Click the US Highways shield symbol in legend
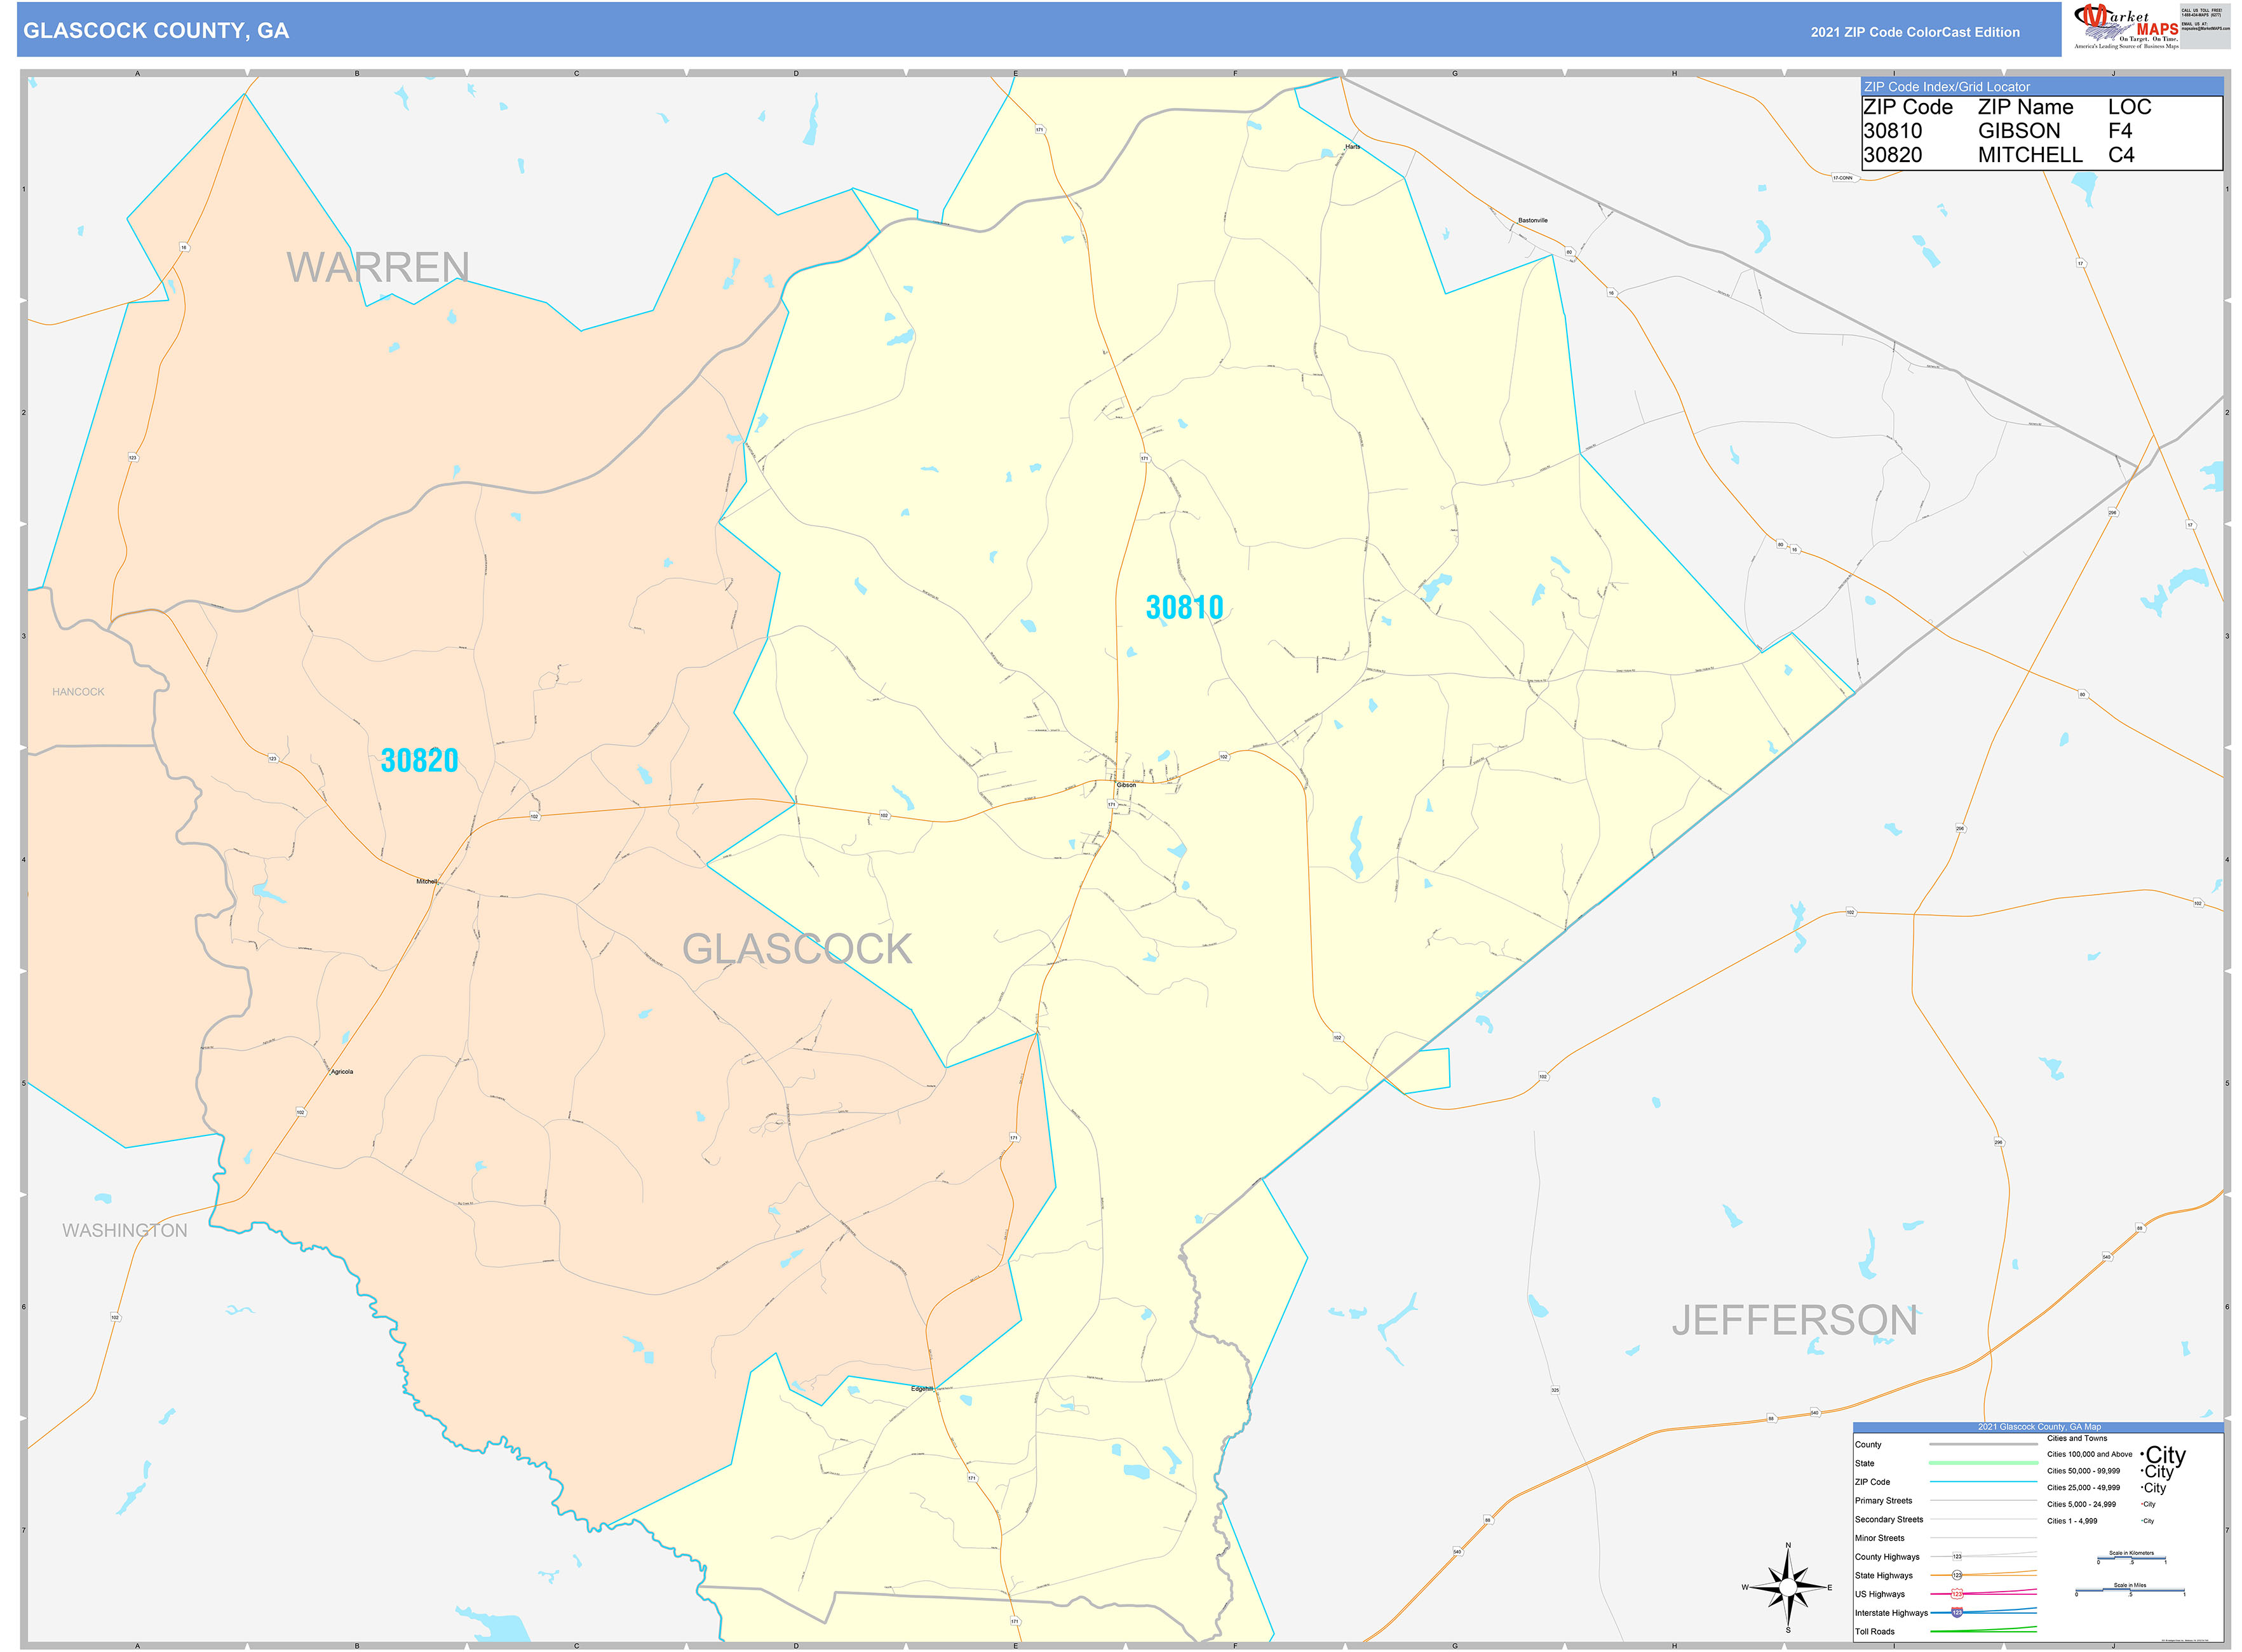 pos(1957,1594)
